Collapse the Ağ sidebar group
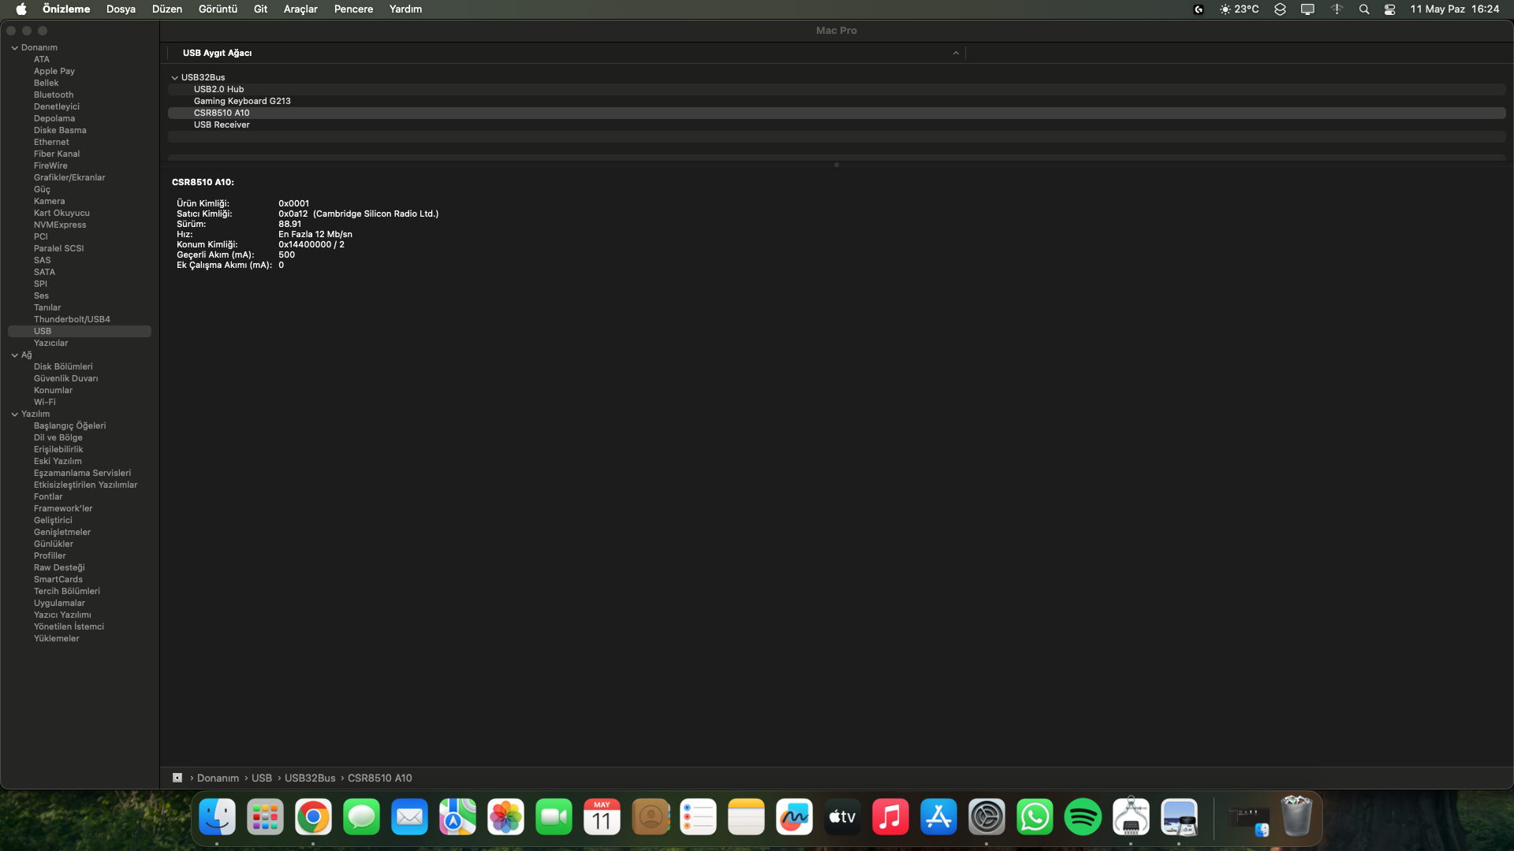This screenshot has width=1514, height=851. point(14,355)
